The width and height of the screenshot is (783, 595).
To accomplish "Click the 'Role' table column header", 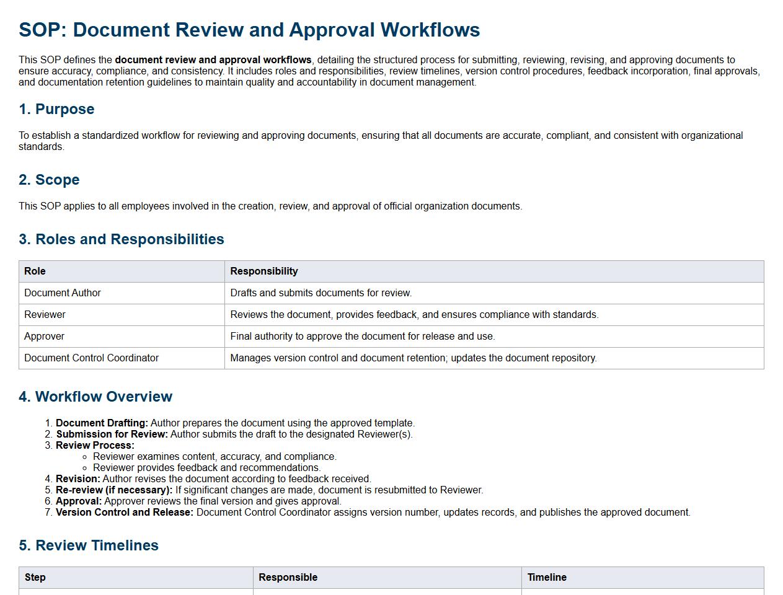I will (x=35, y=271).
